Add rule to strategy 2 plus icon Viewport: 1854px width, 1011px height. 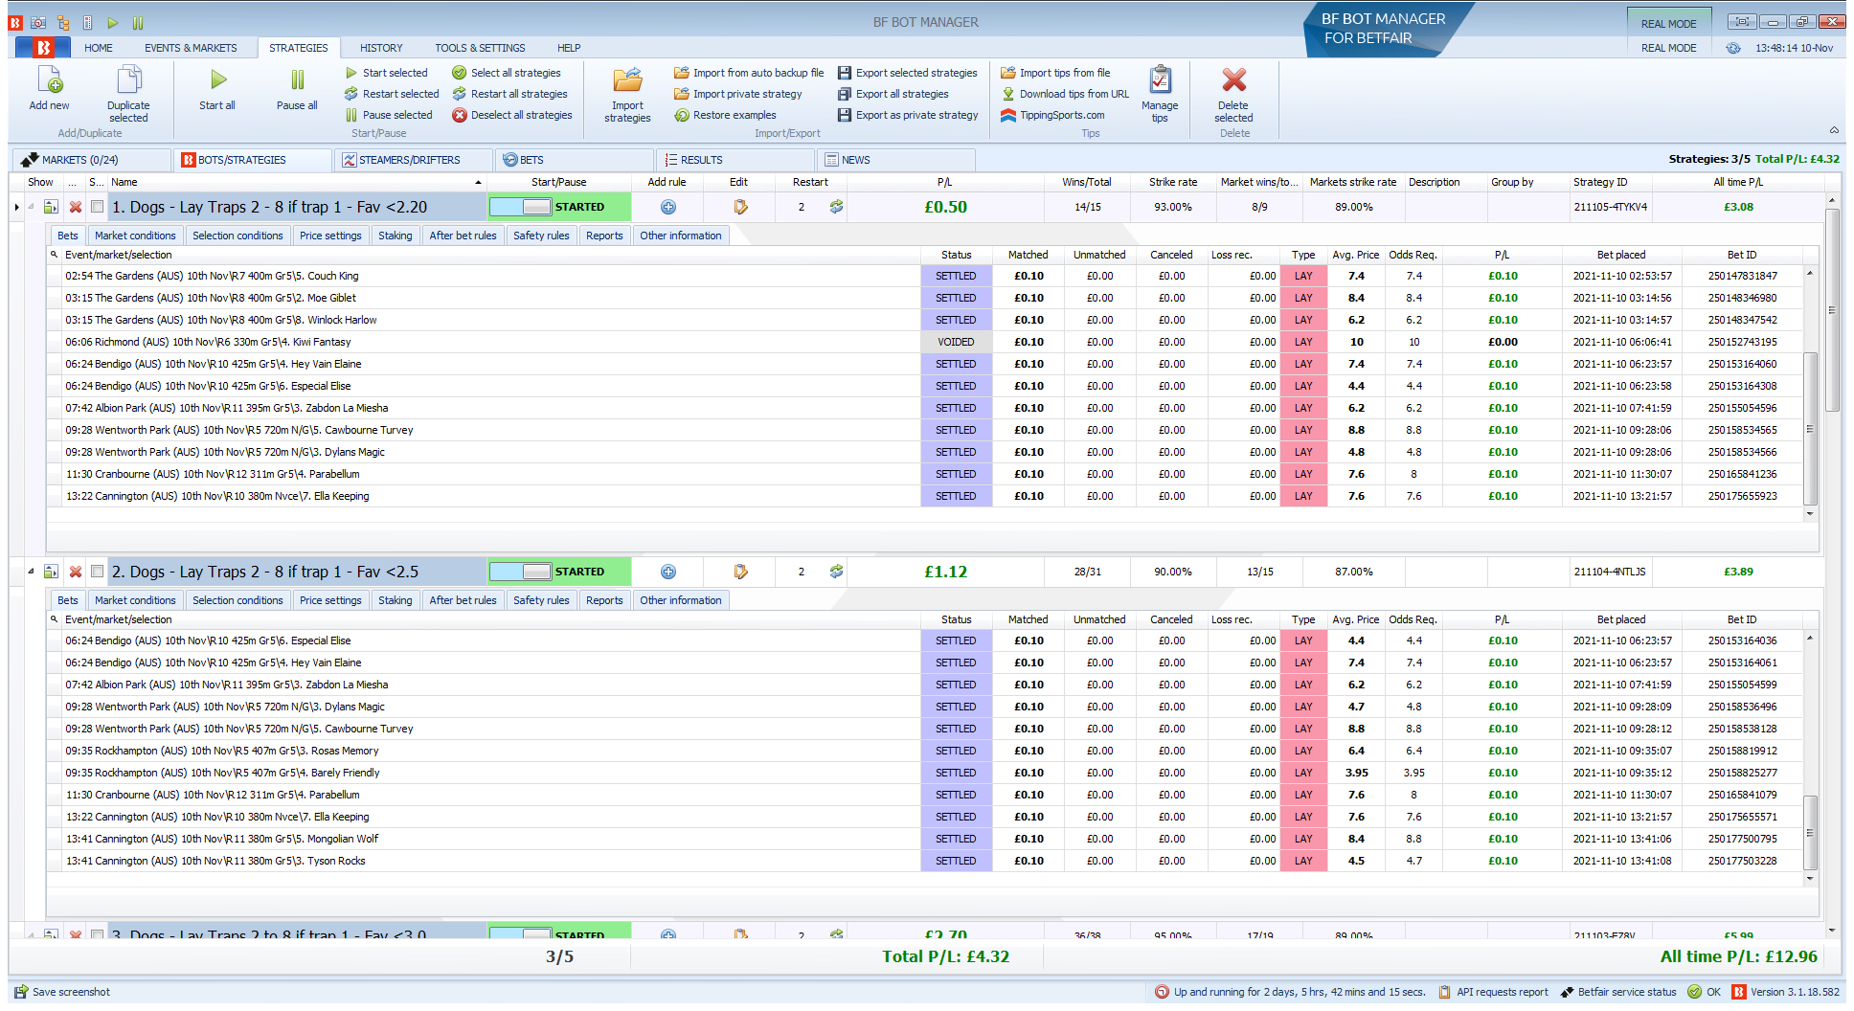point(668,572)
